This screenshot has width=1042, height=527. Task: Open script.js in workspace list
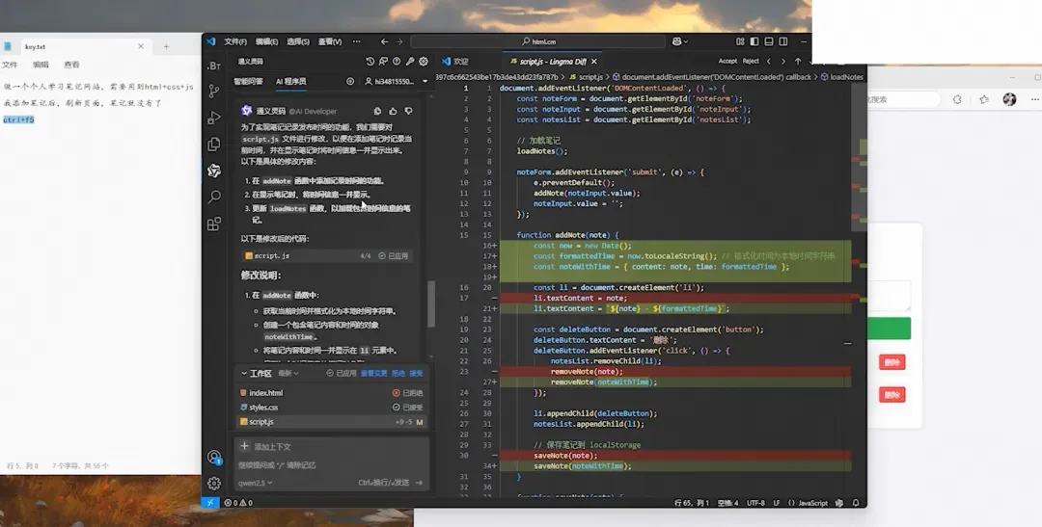(331, 421)
